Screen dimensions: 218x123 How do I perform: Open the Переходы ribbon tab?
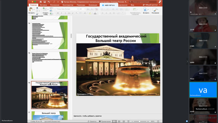tap(81, 5)
